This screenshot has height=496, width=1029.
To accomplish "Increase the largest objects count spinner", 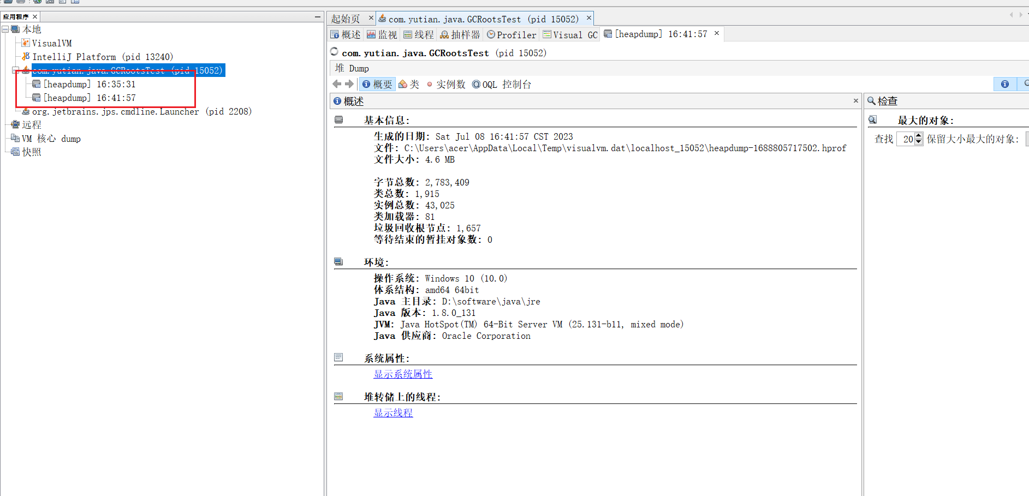I will tap(919, 136).
